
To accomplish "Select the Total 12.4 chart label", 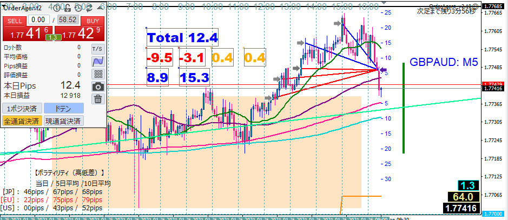I will click(x=182, y=37).
